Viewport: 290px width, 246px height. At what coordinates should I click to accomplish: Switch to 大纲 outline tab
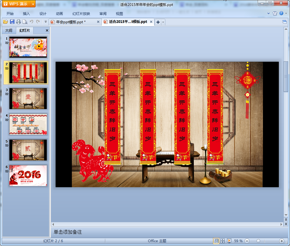coord(9,31)
